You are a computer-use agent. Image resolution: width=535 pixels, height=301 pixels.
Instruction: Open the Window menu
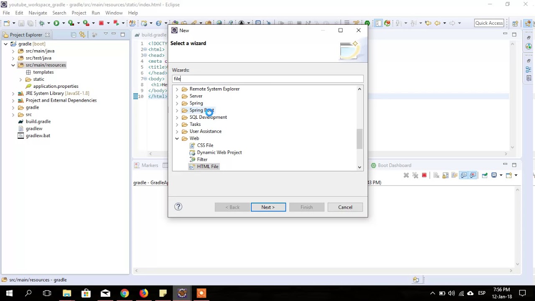click(x=114, y=13)
